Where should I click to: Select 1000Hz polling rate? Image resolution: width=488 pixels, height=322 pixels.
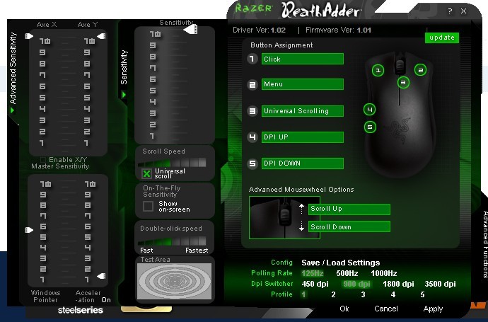(384, 273)
